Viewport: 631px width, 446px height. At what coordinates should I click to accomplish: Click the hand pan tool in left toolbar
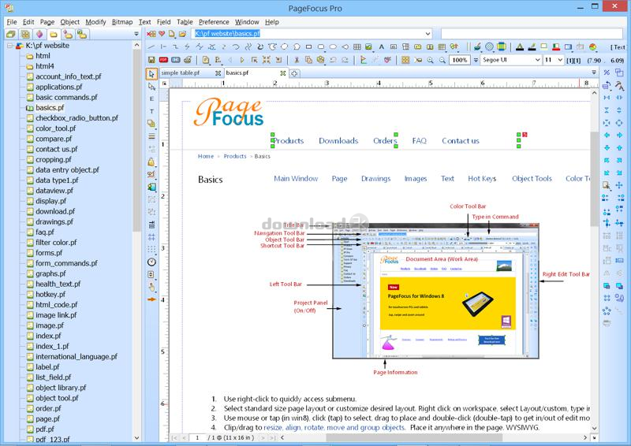tap(151, 287)
